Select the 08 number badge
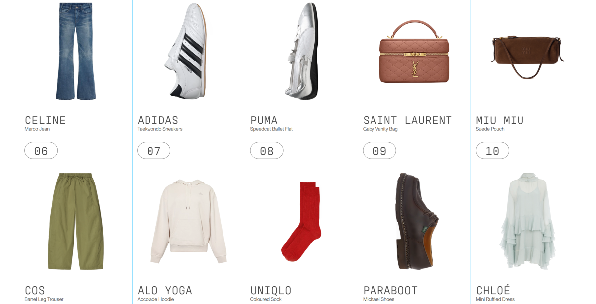The height and width of the screenshot is (304, 596). point(267,151)
